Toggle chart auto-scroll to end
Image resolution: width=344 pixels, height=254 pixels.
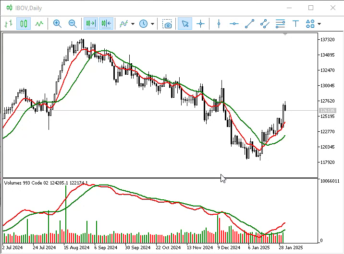(91, 23)
